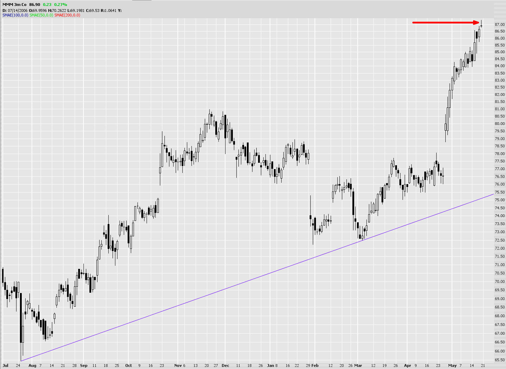Click the 80.00 price axis label
This screenshot has height=369, width=506.
[500, 124]
